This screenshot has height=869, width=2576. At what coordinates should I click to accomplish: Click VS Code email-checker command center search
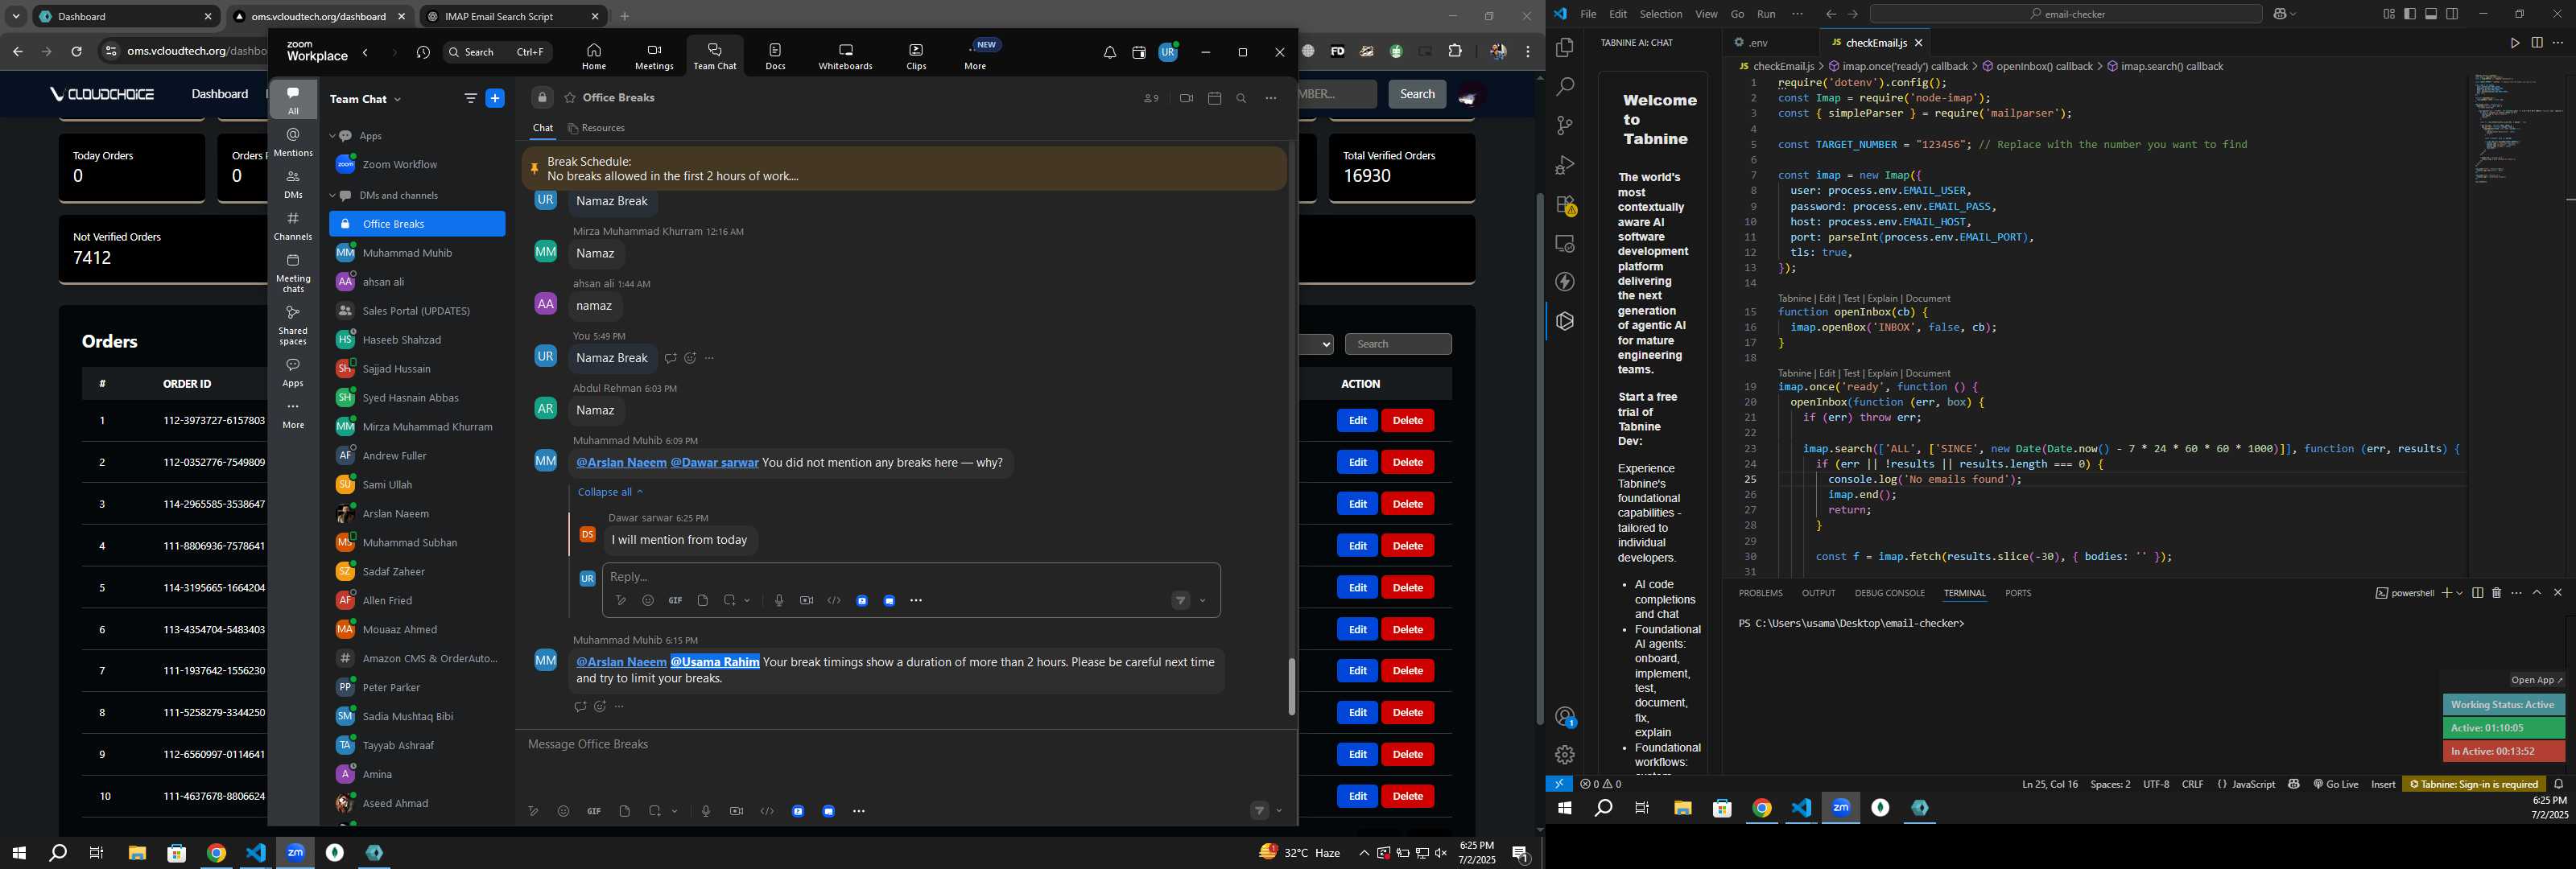[2065, 14]
